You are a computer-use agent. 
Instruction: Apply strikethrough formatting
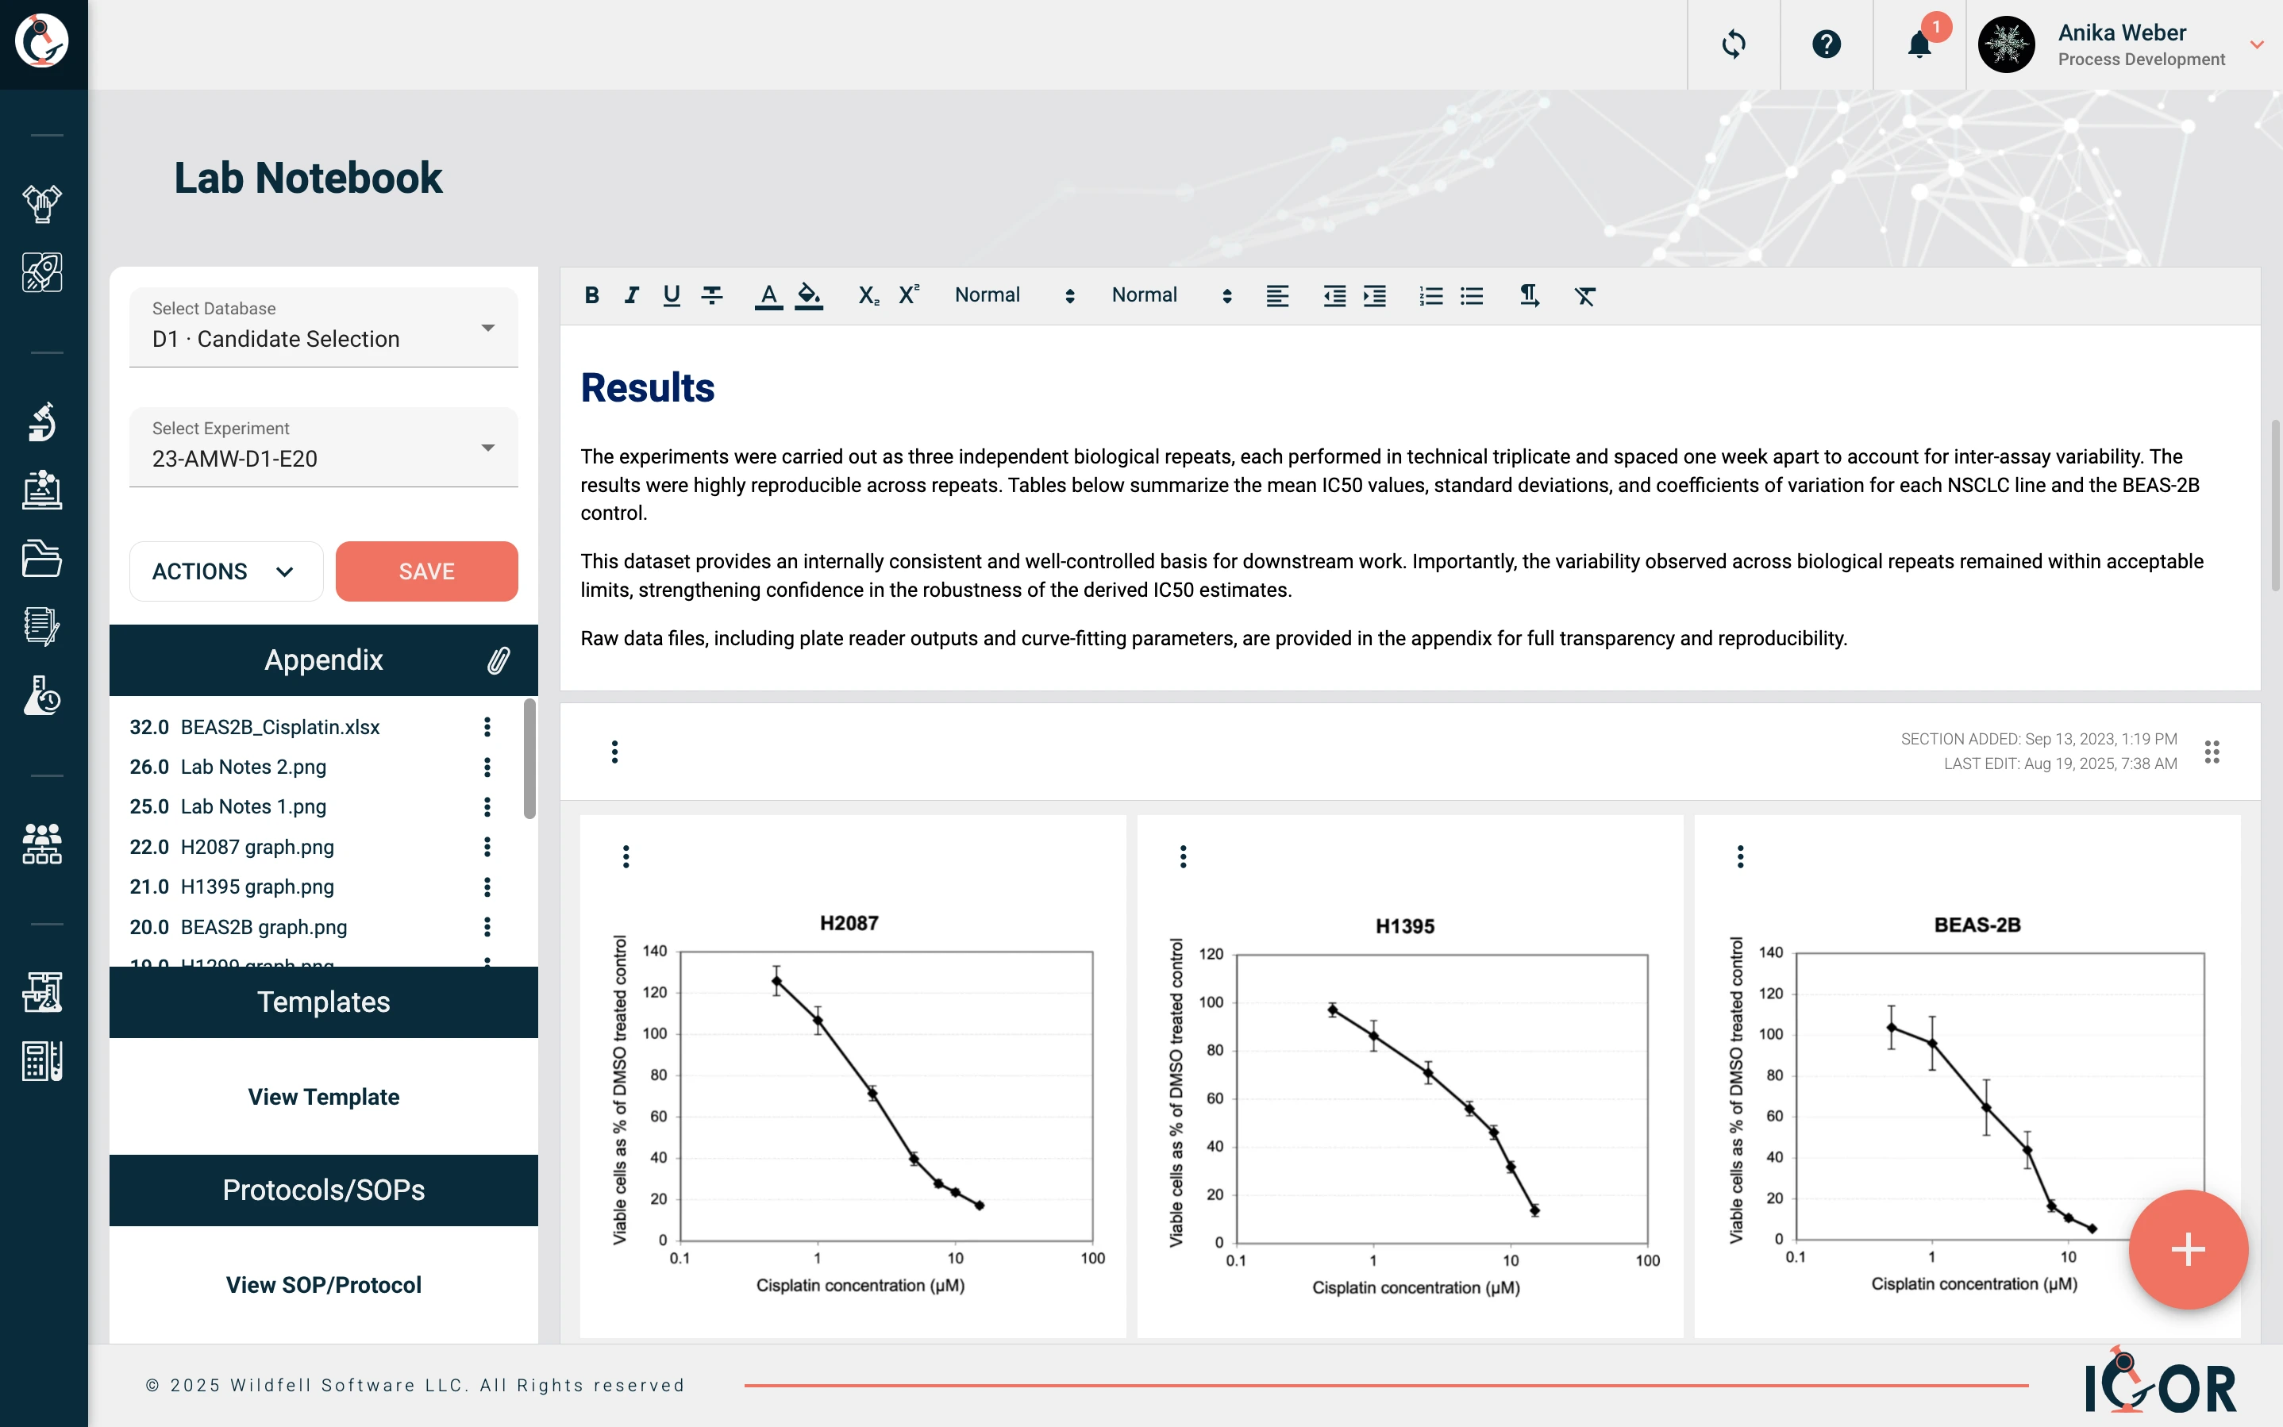click(x=710, y=295)
